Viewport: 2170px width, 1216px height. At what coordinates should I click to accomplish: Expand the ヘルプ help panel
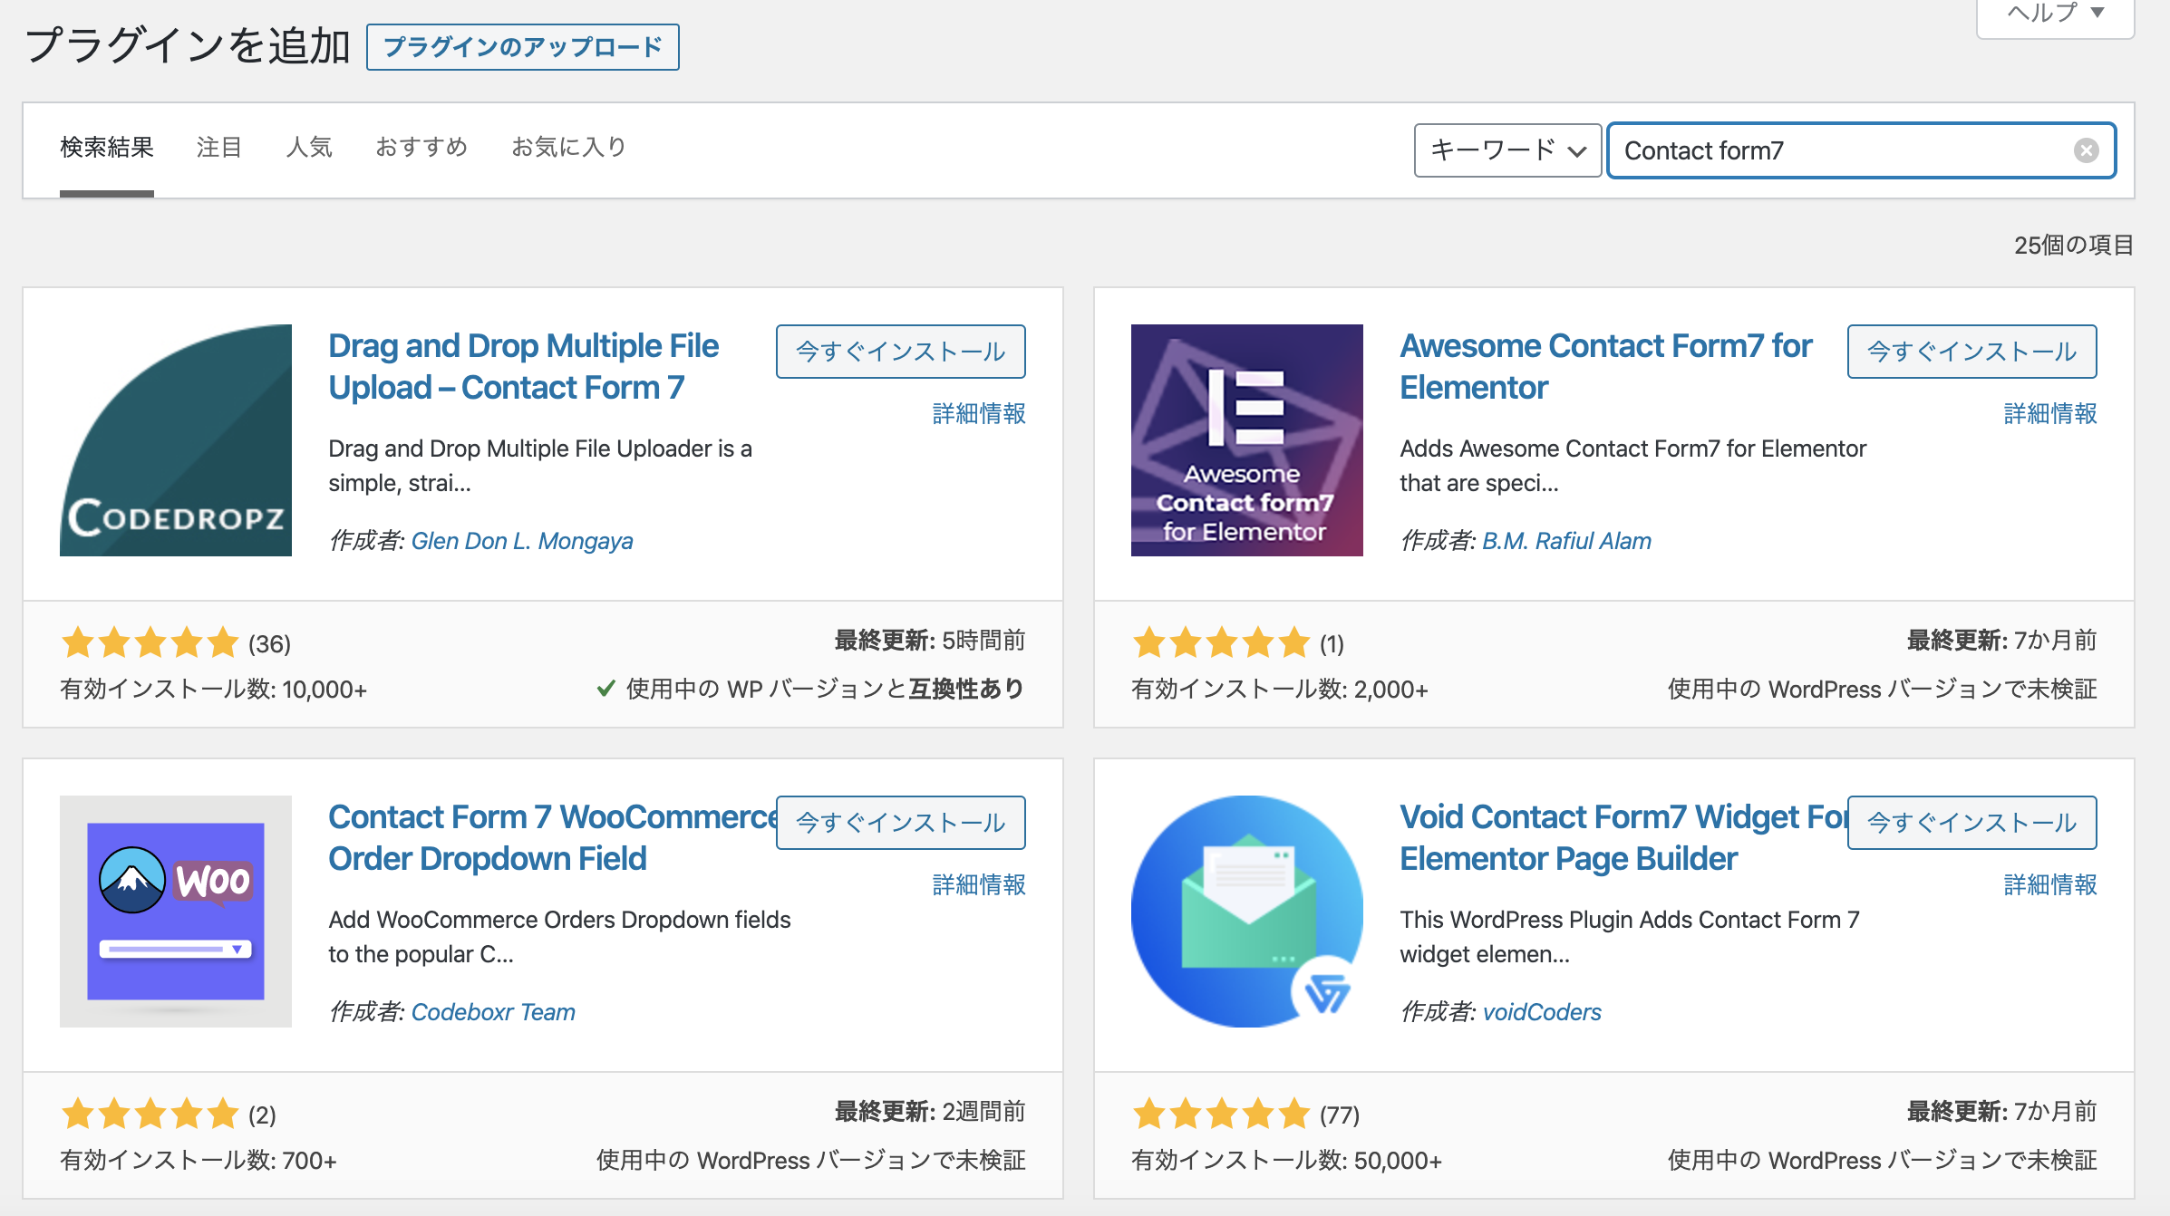2054,13
